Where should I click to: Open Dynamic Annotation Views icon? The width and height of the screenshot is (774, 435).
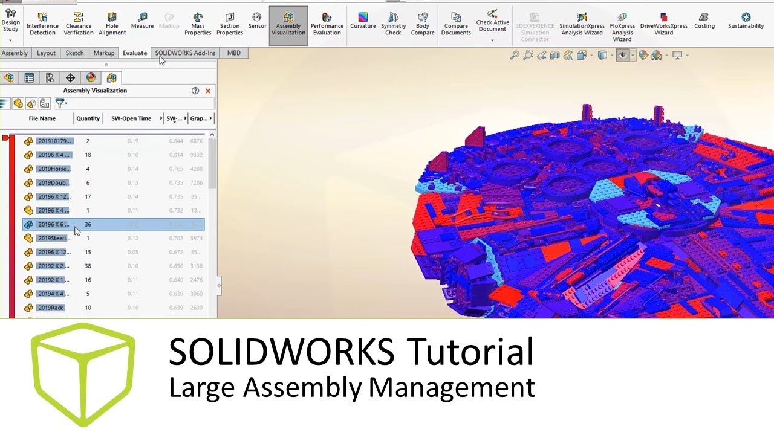point(568,56)
